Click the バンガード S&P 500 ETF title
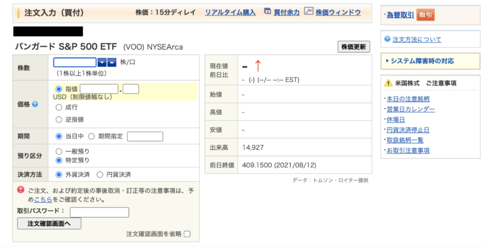The image size is (485, 247). (x=66, y=47)
